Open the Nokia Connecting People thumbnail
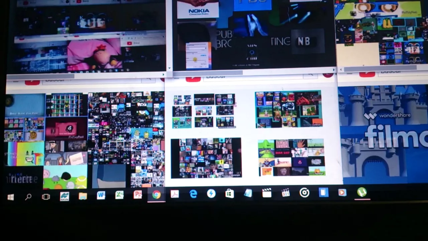This screenshot has width=428, height=241. [198, 9]
